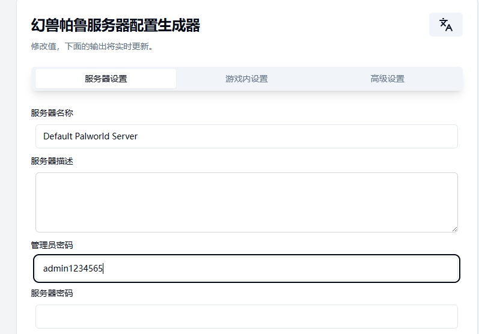Focus the 管理员密码 input field
This screenshot has height=334, width=479.
point(246,269)
